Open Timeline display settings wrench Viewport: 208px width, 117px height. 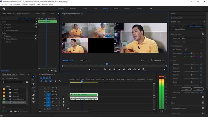coord(60,81)
